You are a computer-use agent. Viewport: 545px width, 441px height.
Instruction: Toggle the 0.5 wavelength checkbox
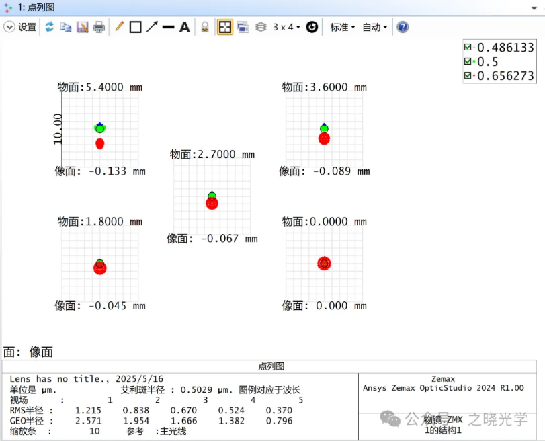click(468, 62)
